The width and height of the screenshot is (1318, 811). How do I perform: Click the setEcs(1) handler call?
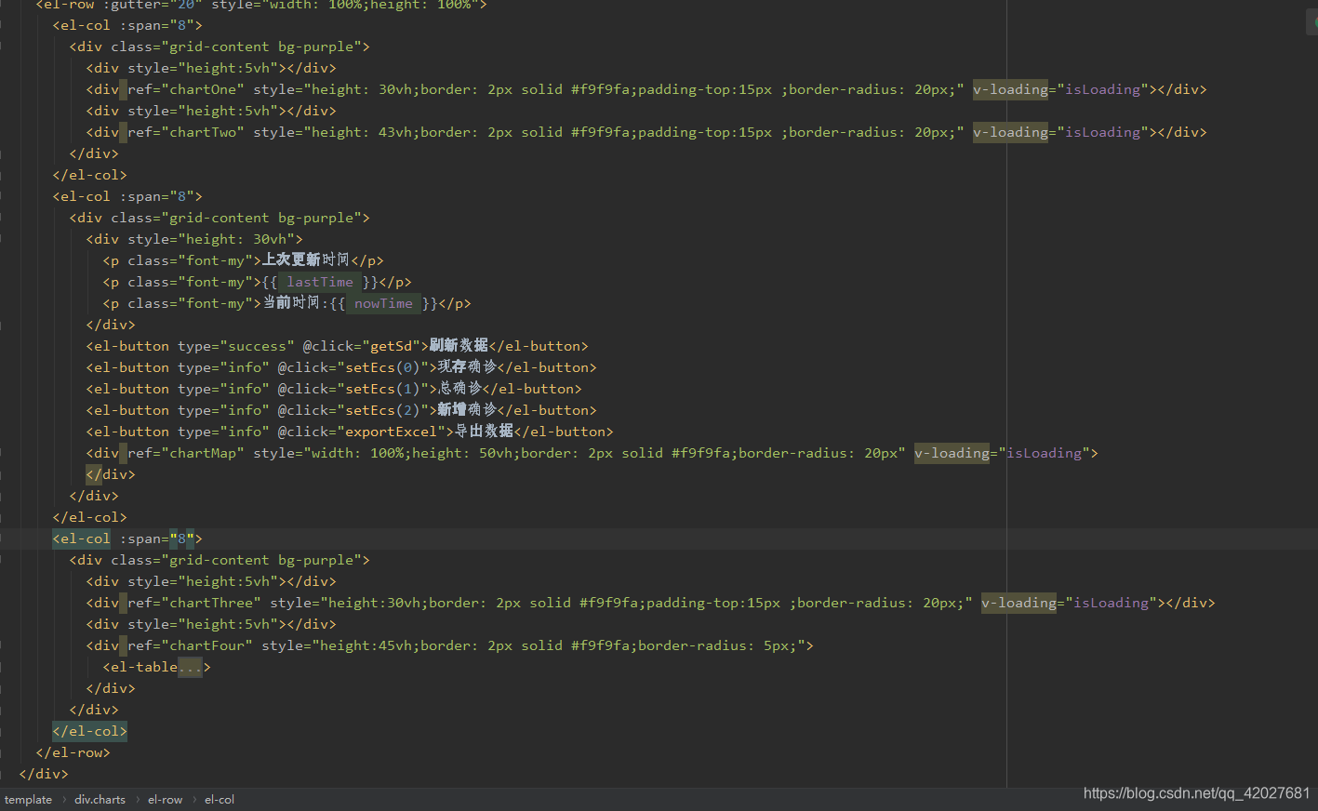pos(382,389)
